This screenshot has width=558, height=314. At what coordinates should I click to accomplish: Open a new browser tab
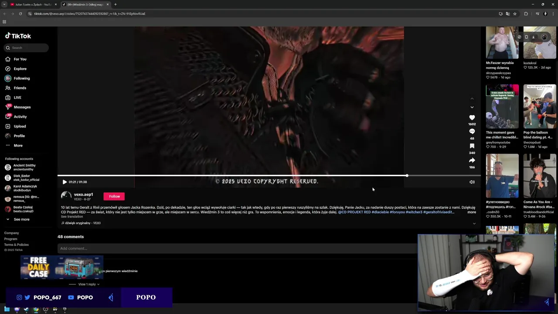pos(115,4)
